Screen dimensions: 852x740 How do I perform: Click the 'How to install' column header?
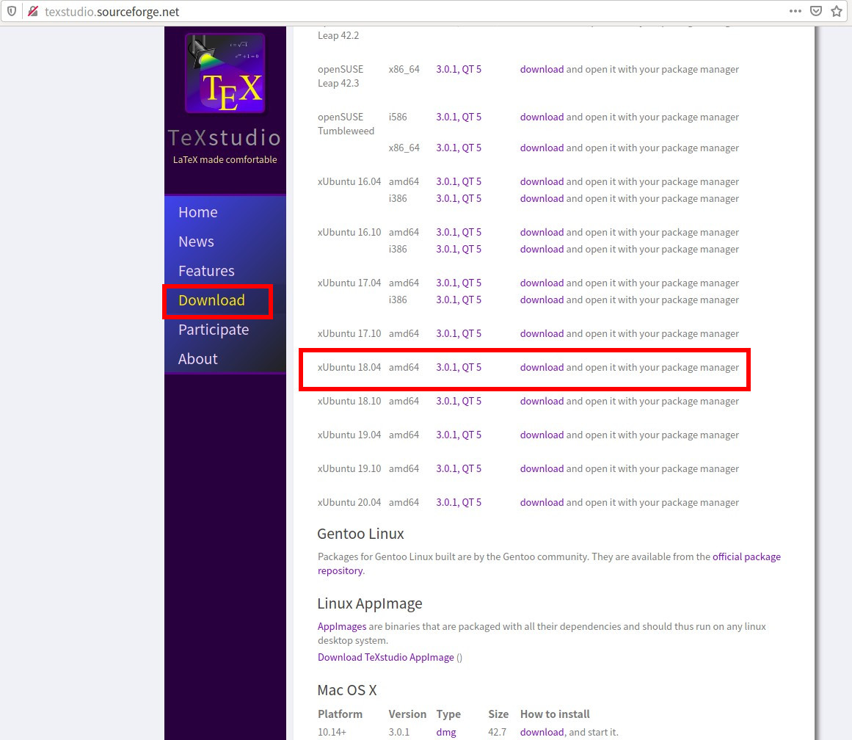click(555, 714)
